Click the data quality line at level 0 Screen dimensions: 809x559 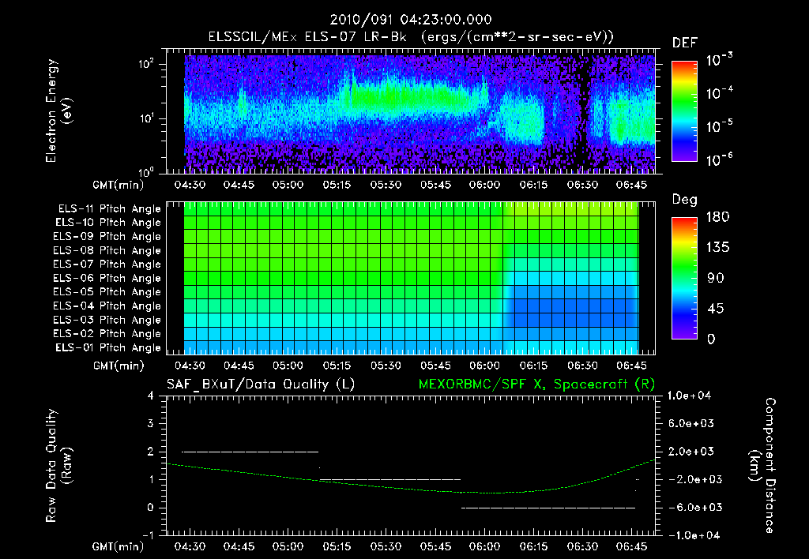548,508
